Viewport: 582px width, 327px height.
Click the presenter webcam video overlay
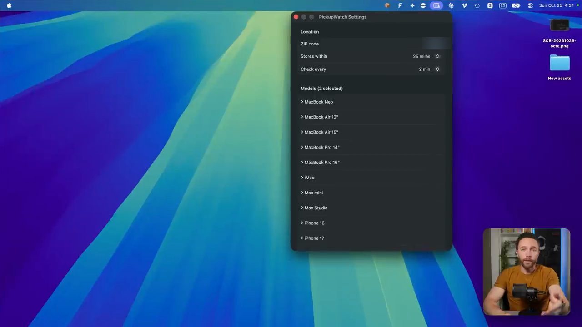pyautogui.click(x=527, y=272)
